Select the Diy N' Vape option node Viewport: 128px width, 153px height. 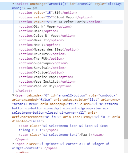pos(45,26)
